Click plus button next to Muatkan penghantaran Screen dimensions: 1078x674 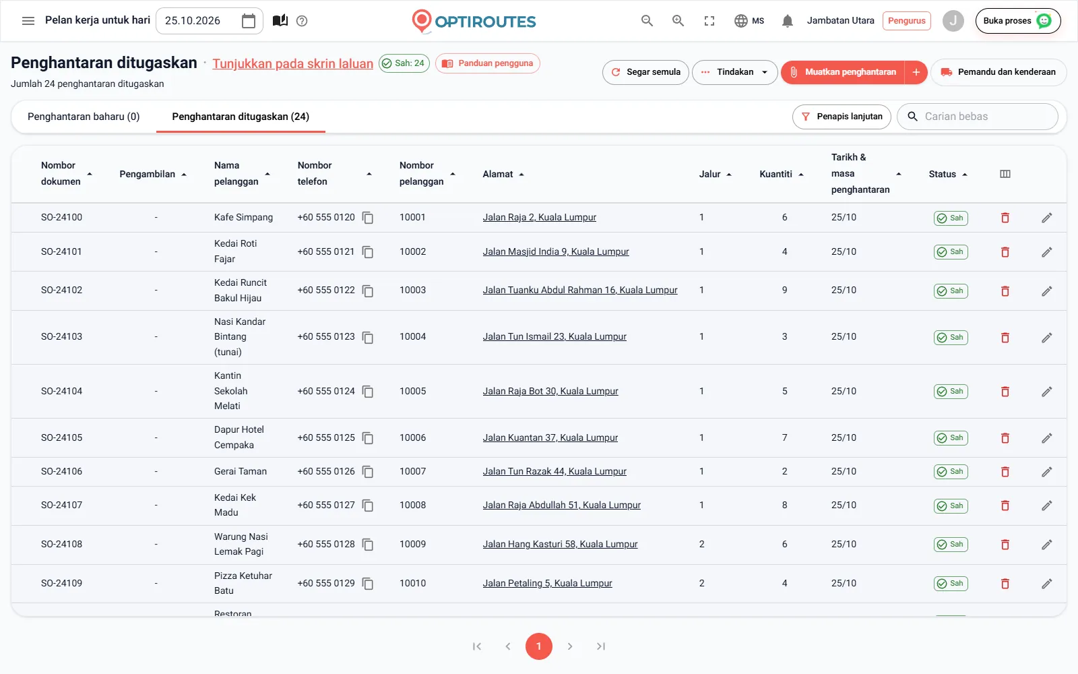[x=916, y=72]
